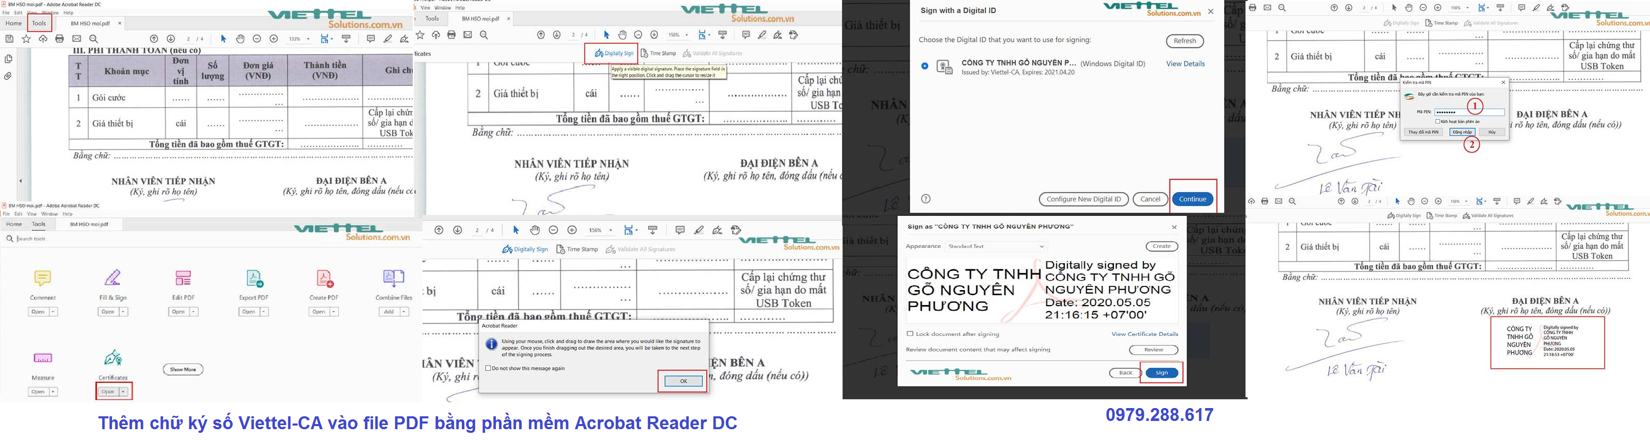Image resolution: width=1650 pixels, height=440 pixels.
Task: Open the Certificates tool with its Open button
Action: pyautogui.click(x=108, y=392)
